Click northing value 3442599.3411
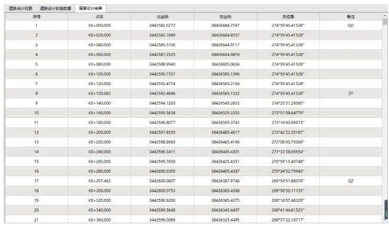Screen dimensions: 389x231 tap(162, 152)
